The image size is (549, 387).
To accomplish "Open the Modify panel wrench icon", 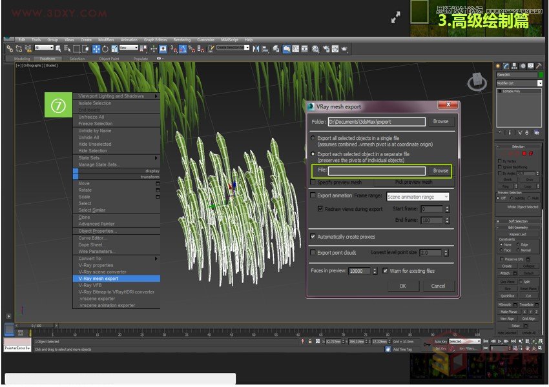I will click(x=506, y=65).
